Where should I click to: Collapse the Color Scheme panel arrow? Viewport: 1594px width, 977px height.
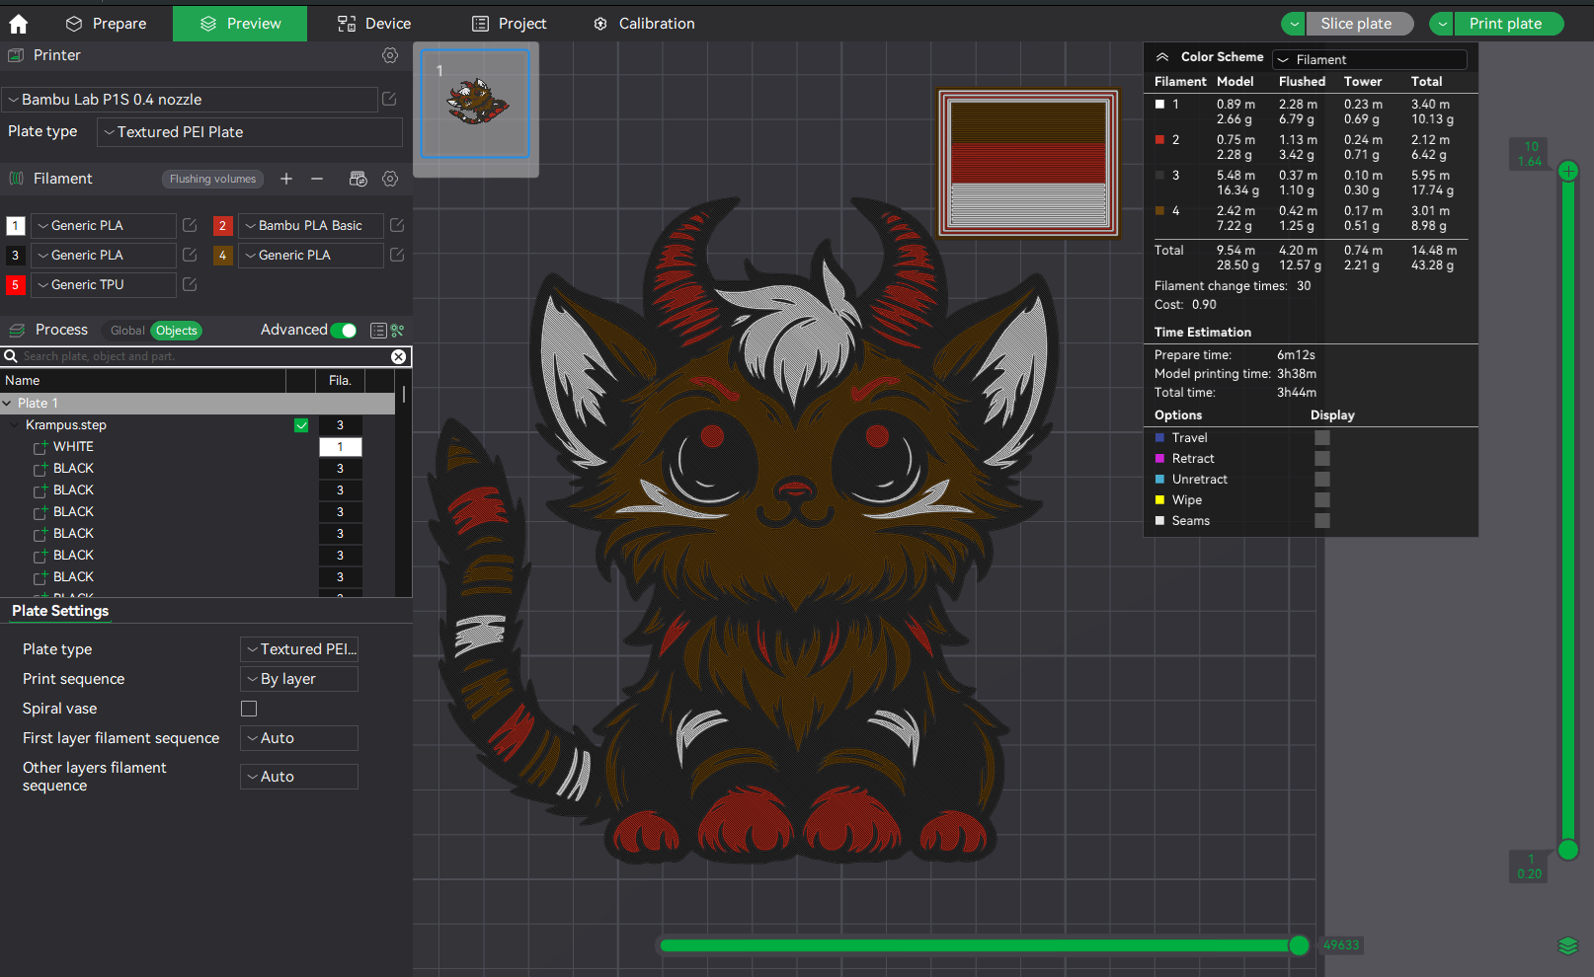click(x=1162, y=57)
